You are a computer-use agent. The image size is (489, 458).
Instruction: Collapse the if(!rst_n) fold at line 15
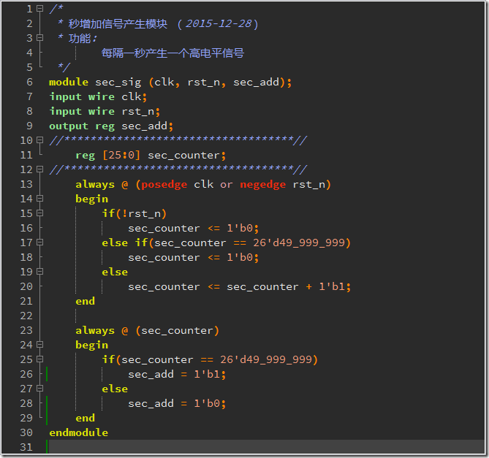click(x=39, y=213)
